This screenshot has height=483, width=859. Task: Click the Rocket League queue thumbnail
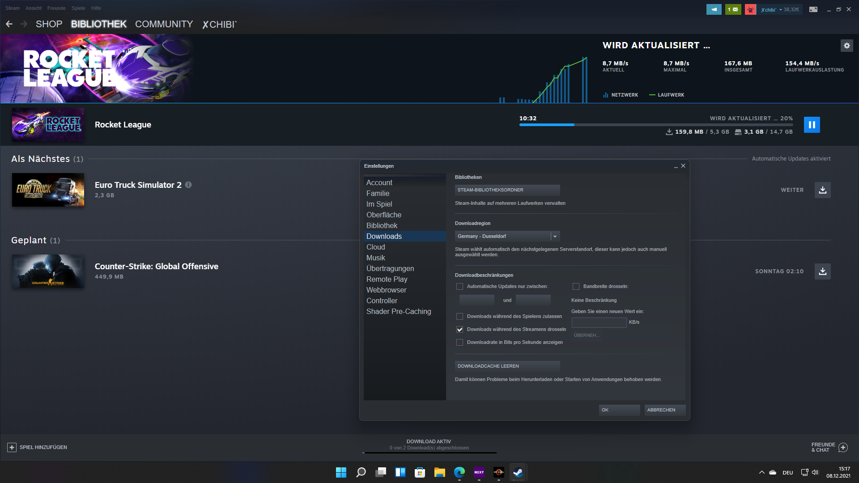(x=48, y=125)
